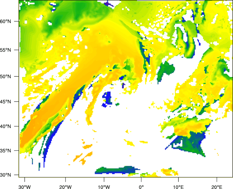
Task: Click the 10°W longitude label
Action: (104, 187)
